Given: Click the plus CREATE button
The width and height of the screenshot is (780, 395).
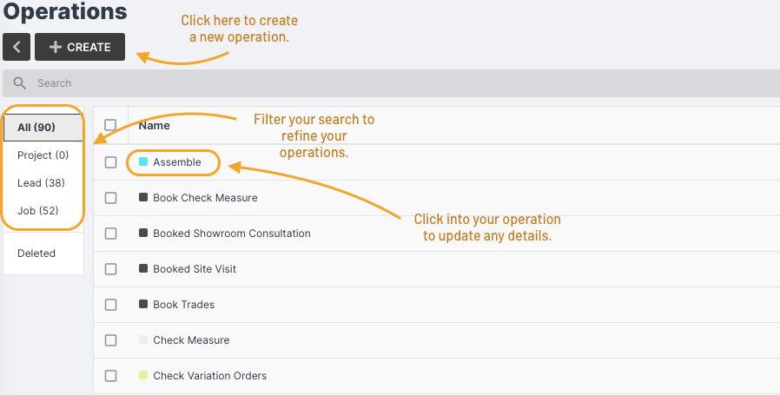Looking at the screenshot, I should 80,47.
